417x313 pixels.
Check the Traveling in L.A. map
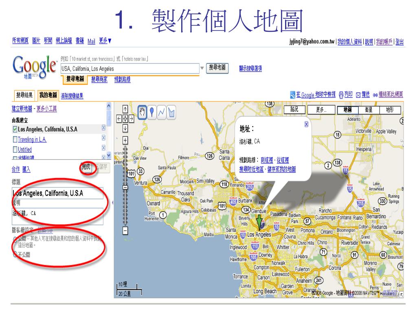pyautogui.click(x=15, y=139)
